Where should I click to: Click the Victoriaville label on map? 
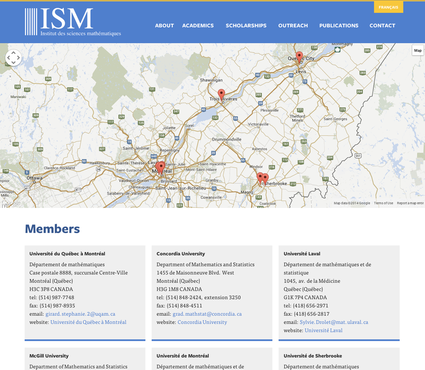pos(258,124)
